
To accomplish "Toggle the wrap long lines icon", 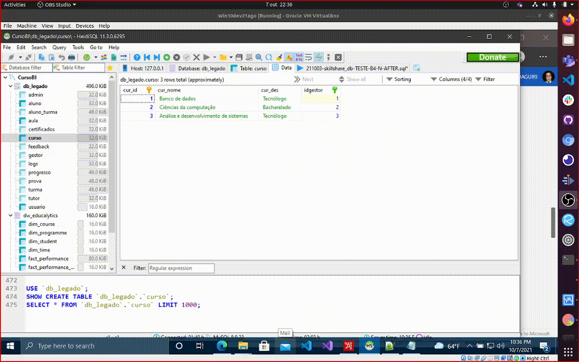I will [x=308, y=57].
